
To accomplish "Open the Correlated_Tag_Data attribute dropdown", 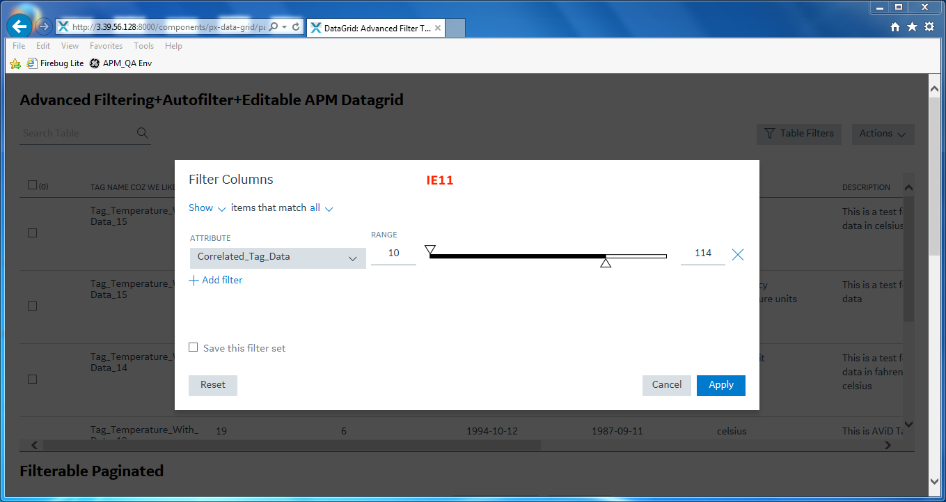I will tap(277, 258).
